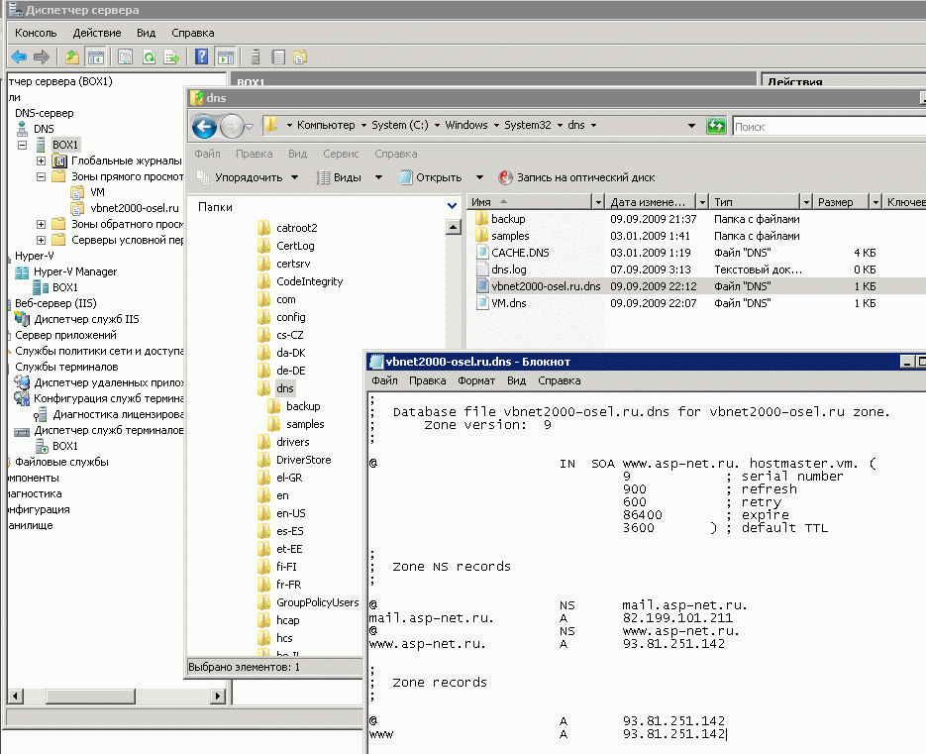This screenshot has width=926, height=754.
Task: Click in the Поиск search field
Action: (x=828, y=127)
